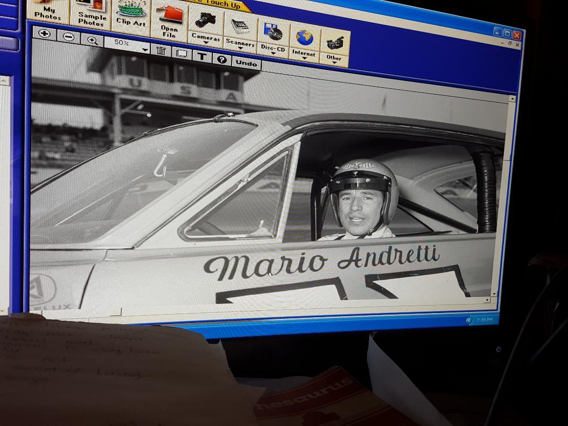The image size is (568, 426).
Task: Close the photo editor window
Action: point(516,36)
